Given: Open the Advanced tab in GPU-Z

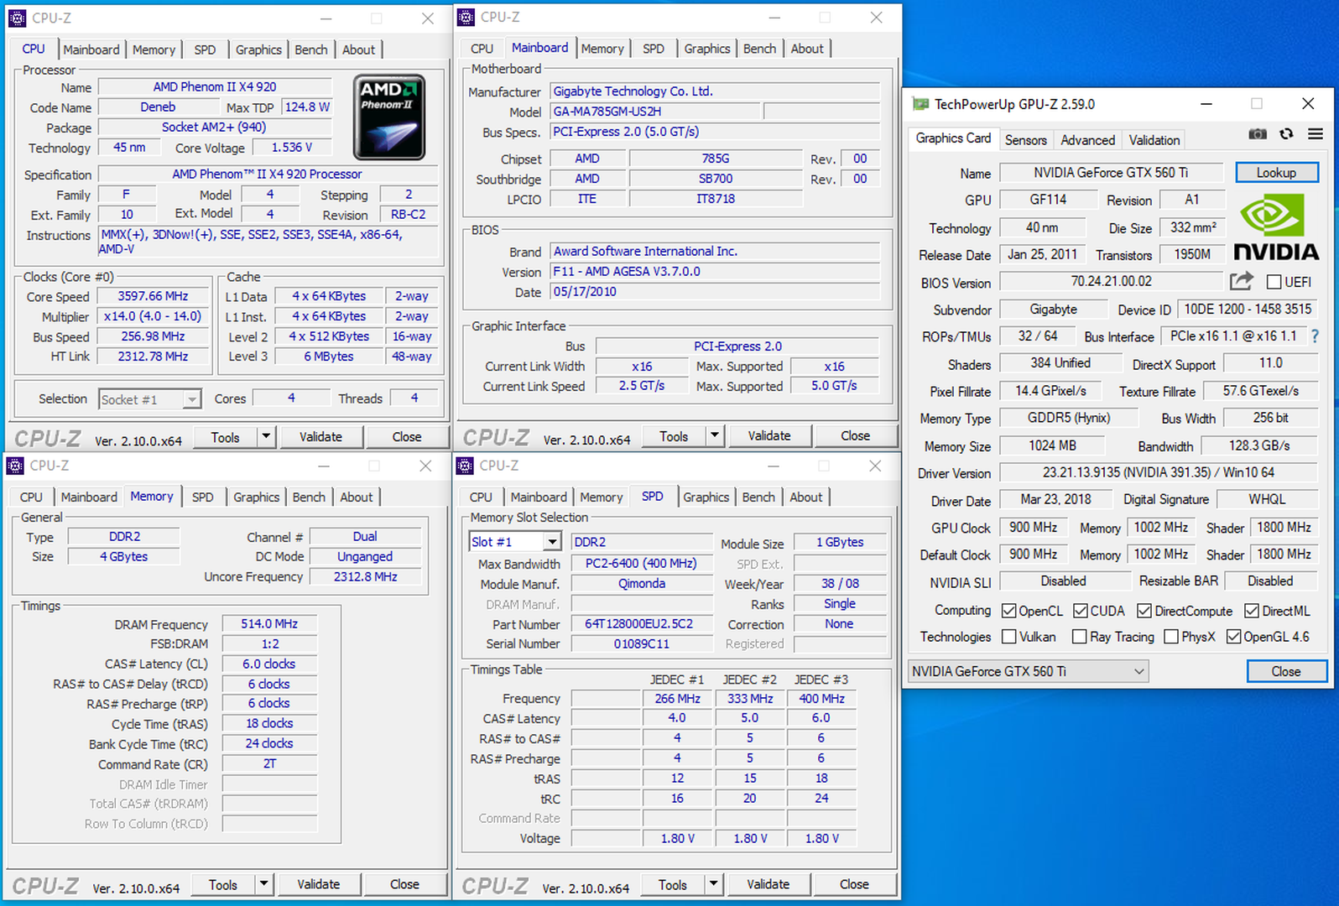Looking at the screenshot, I should point(1087,140).
